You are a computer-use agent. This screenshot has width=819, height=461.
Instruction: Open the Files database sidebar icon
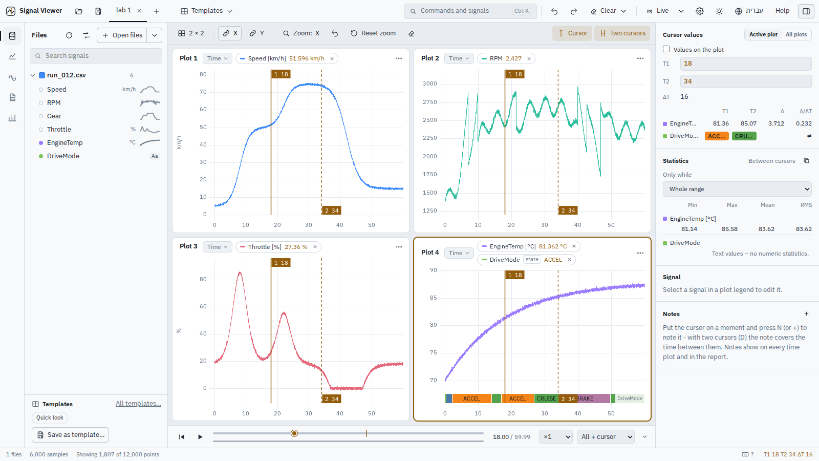[x=12, y=36]
